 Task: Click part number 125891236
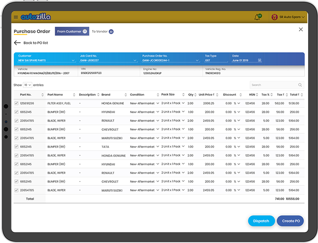pyautogui.click(x=27, y=103)
